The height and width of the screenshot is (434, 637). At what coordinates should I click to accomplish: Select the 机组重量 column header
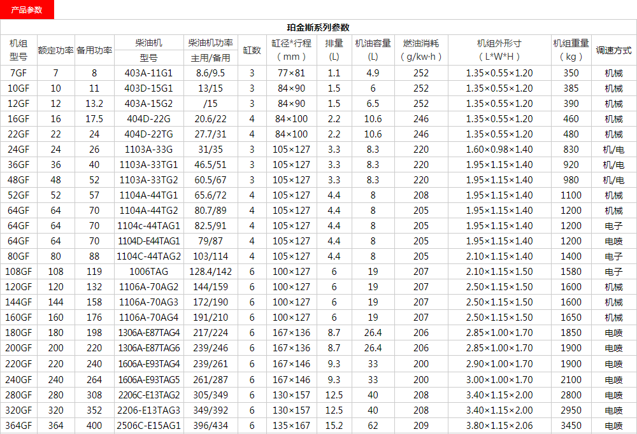click(x=571, y=50)
